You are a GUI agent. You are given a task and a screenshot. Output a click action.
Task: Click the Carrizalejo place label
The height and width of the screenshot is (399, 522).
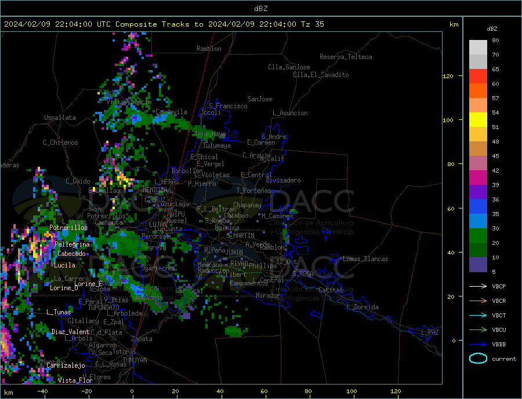(x=66, y=365)
